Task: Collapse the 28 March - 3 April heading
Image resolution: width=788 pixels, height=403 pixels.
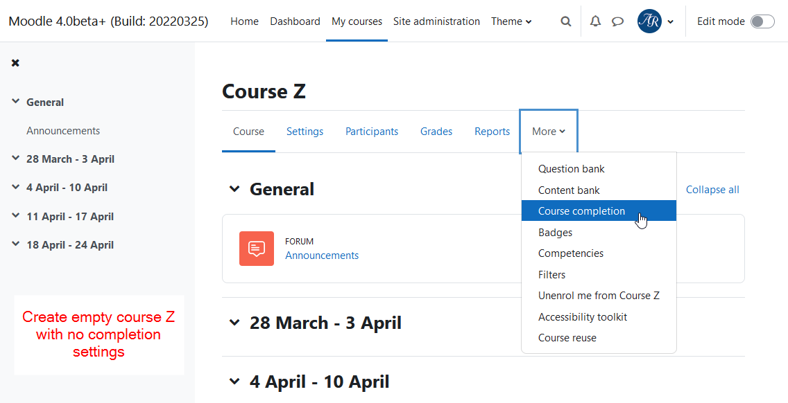Action: pos(234,323)
